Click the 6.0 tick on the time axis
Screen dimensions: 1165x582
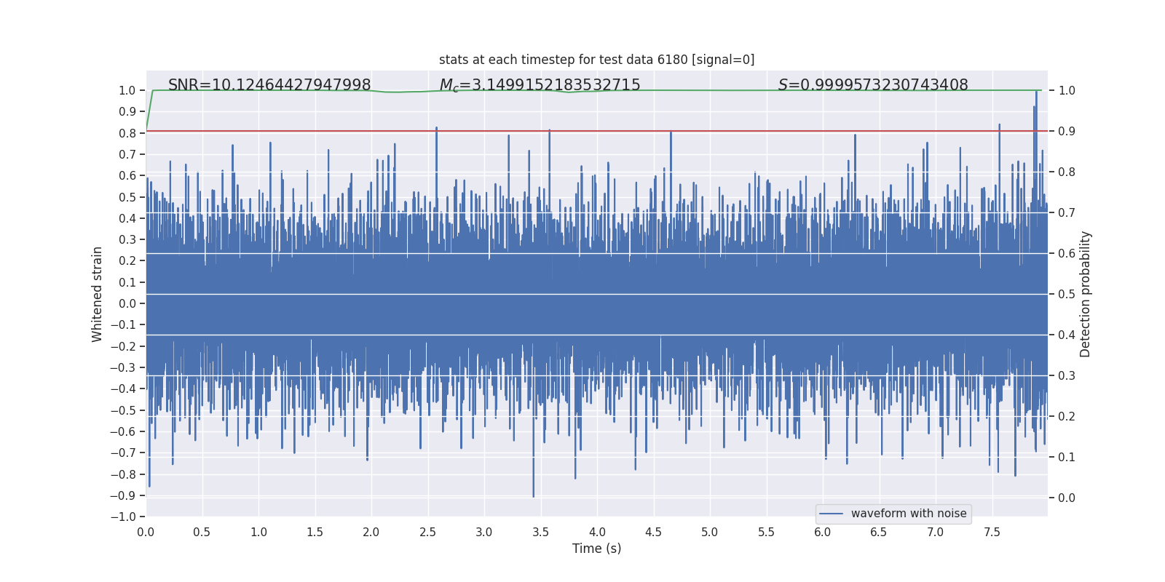[823, 532]
